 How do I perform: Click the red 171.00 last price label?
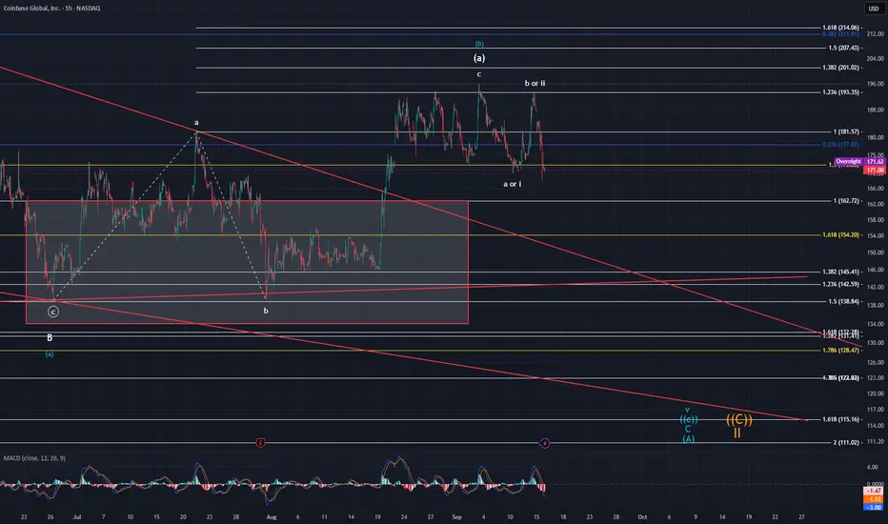875,170
